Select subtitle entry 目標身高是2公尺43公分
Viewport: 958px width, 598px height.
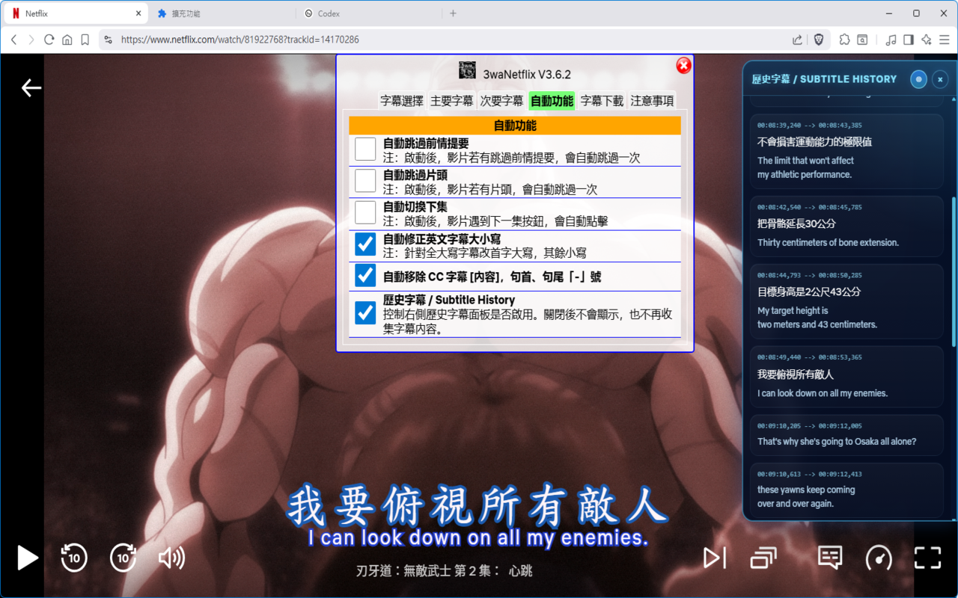(846, 301)
